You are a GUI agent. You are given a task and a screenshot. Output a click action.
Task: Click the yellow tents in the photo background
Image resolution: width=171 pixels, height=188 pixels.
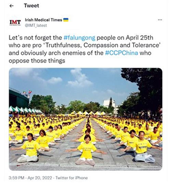[88, 113]
